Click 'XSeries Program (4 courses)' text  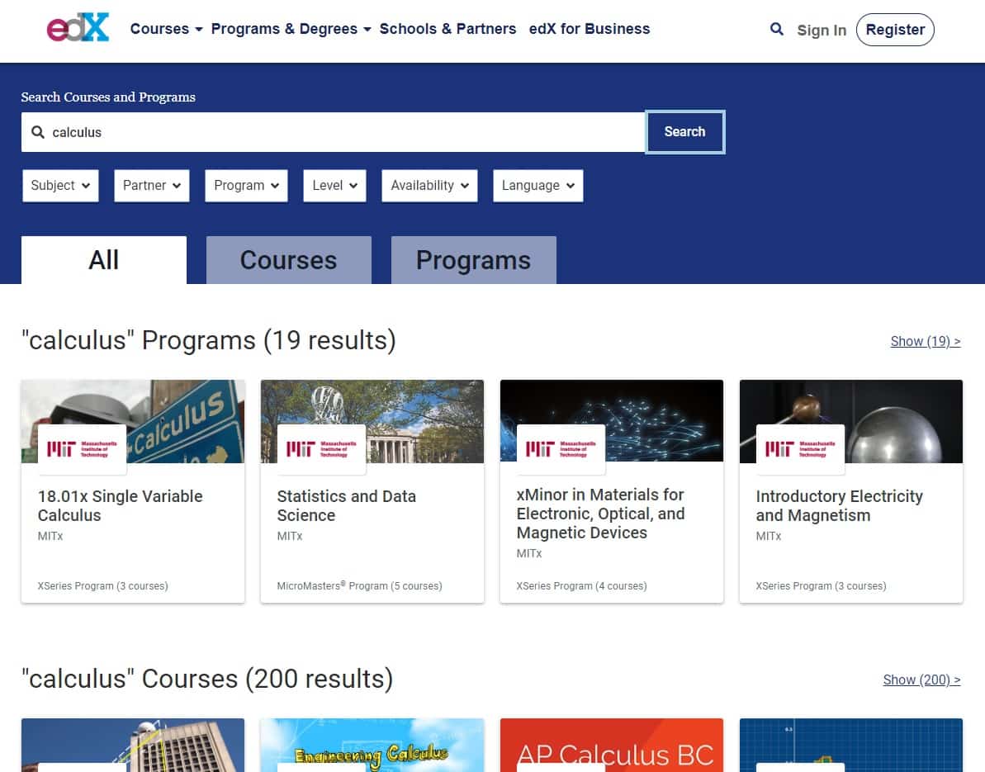point(581,585)
